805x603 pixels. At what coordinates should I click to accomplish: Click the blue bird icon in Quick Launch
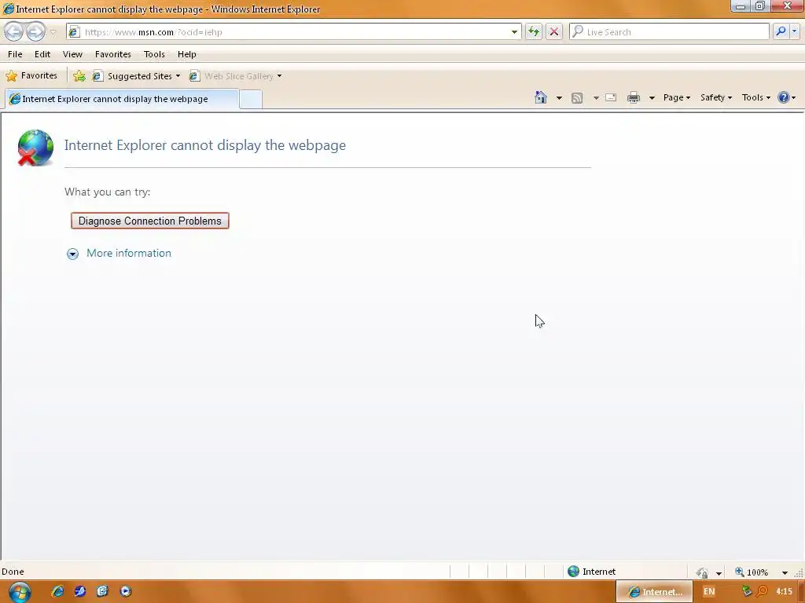pyautogui.click(x=80, y=591)
